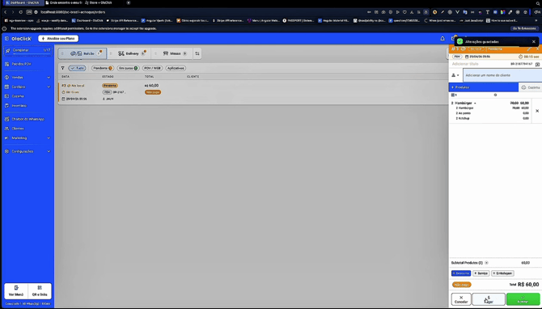The image size is (542, 309).
Task: Click the small circle icon above item list
Action: pos(495,95)
